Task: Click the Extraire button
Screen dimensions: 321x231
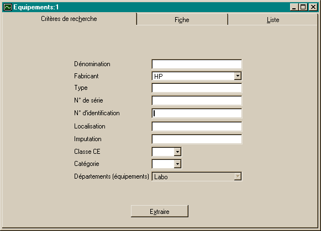Action: pyautogui.click(x=160, y=211)
